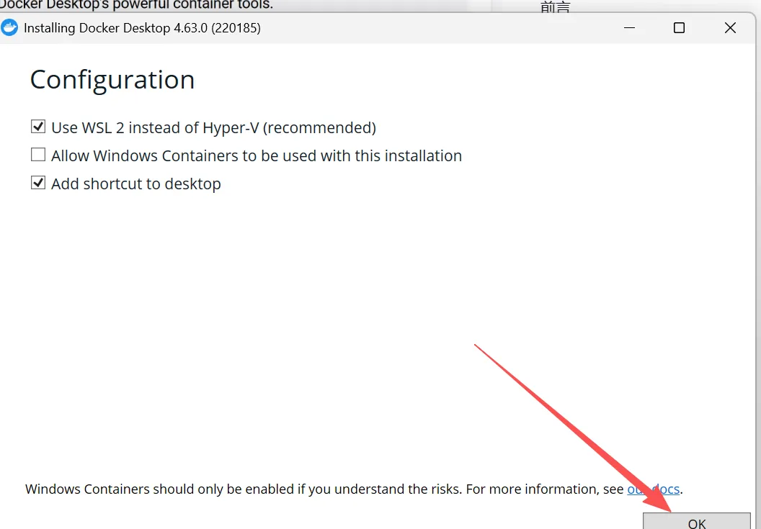Uncheck Use WSL 2 instead of Hyper-V
The height and width of the screenshot is (529, 761).
[38, 127]
